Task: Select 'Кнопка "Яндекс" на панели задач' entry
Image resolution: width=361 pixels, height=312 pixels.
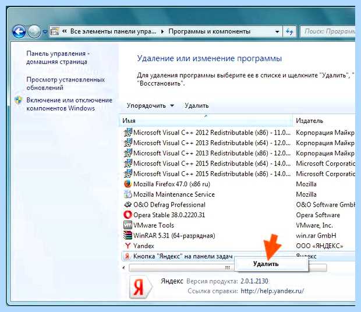Action: (183, 256)
